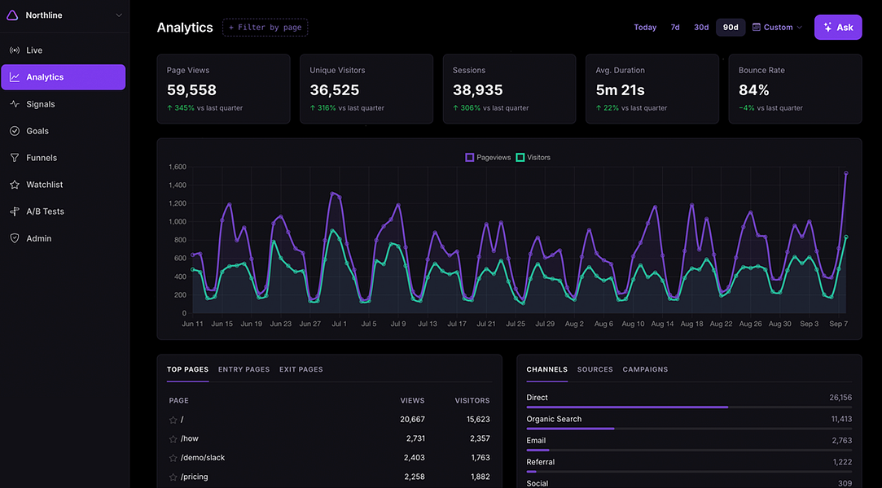882x488 pixels.
Task: Open the Custom date range dropdown
Action: click(x=778, y=27)
